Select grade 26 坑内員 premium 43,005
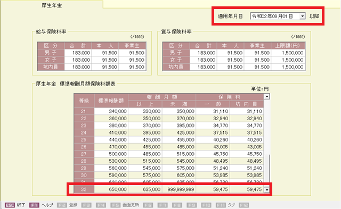 pyautogui.click(x=247, y=147)
